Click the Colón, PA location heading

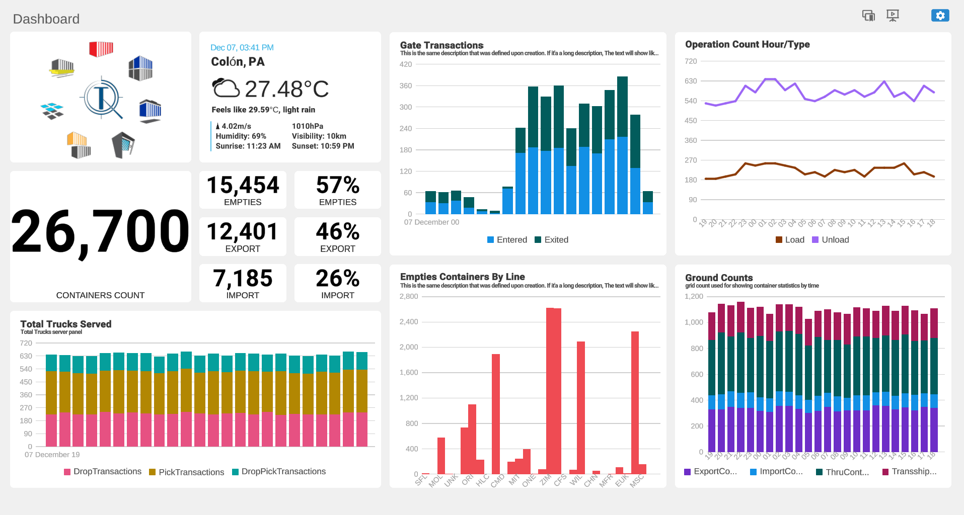(238, 62)
